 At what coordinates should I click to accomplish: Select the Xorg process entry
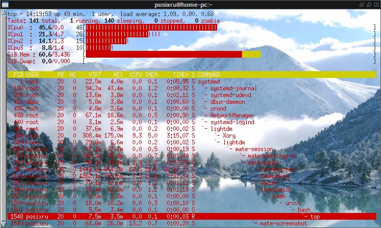click(x=229, y=136)
